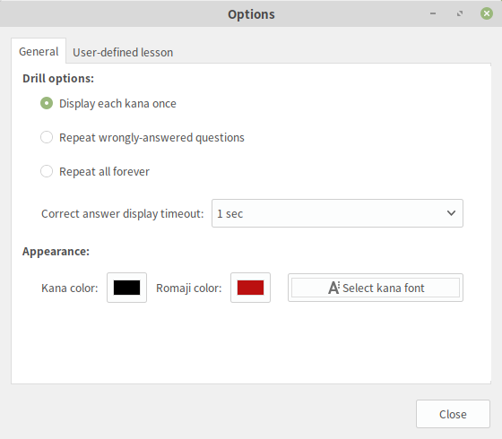This screenshot has height=439, width=502.
Task: Pick a new Kana color via black swatch
Action: tap(126, 288)
